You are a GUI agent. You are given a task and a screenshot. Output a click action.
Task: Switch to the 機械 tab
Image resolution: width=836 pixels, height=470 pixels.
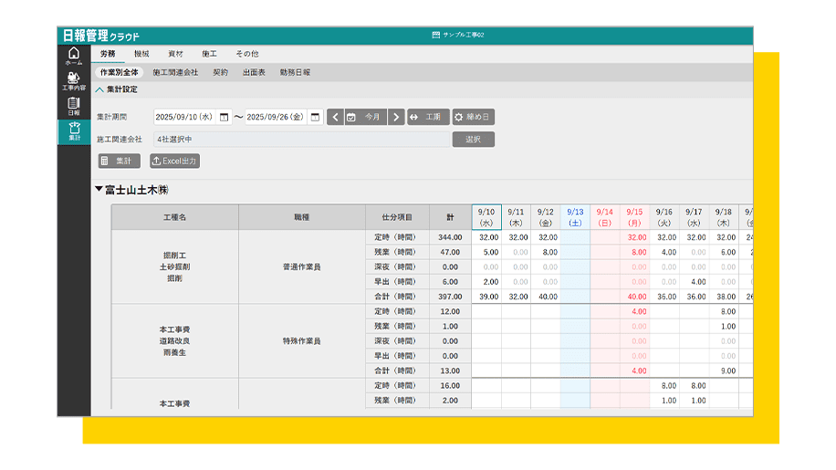pyautogui.click(x=141, y=54)
